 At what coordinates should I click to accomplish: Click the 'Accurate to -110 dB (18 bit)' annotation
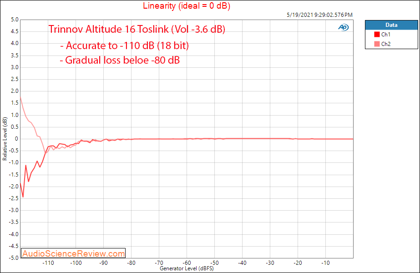(125, 45)
